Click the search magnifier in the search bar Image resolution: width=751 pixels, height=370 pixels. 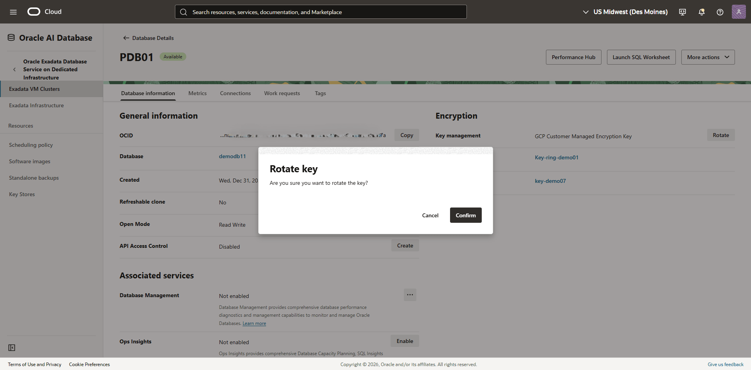[184, 12]
